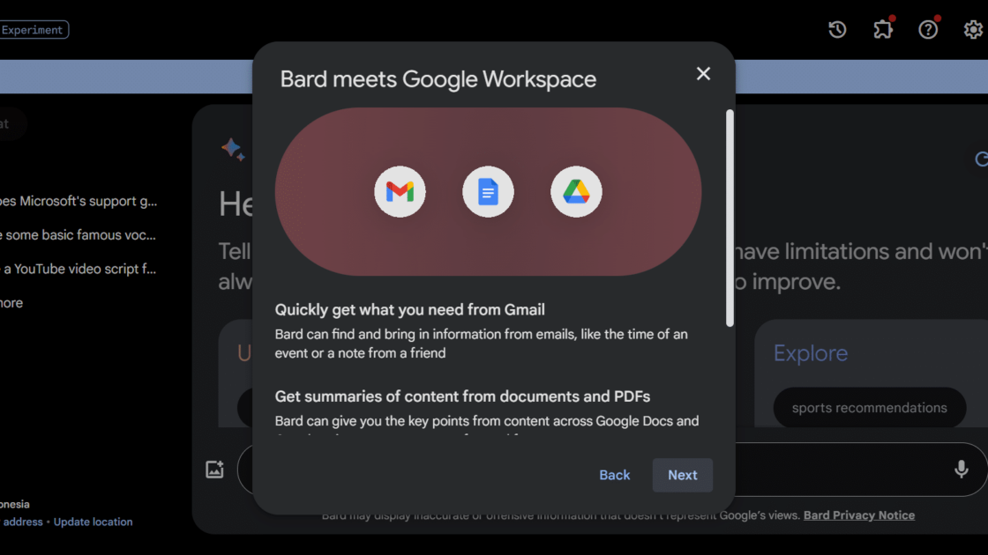
Task: Click the Quickly get what you need from Gmail heading
Action: pos(409,309)
